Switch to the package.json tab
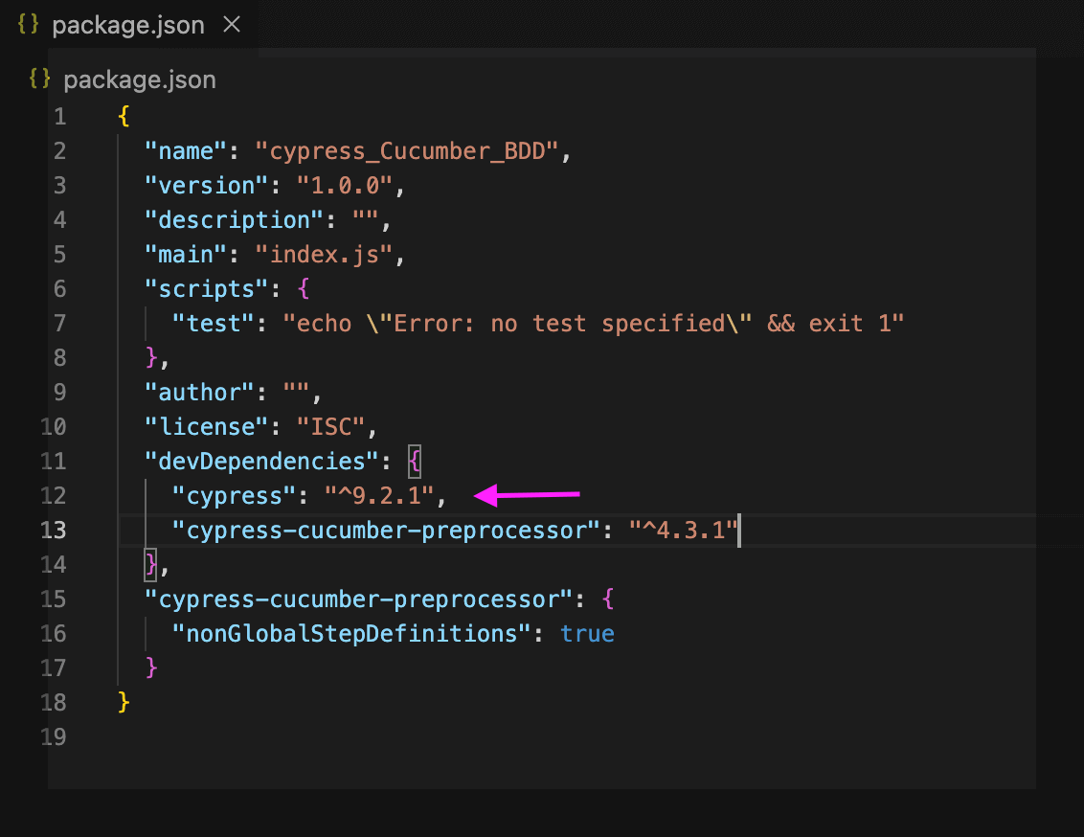 128,25
